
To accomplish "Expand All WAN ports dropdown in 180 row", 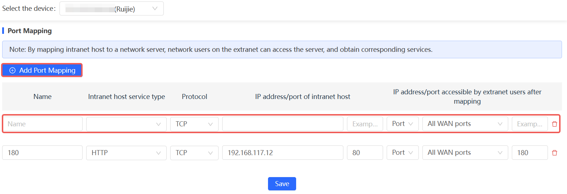I will [x=465, y=153].
